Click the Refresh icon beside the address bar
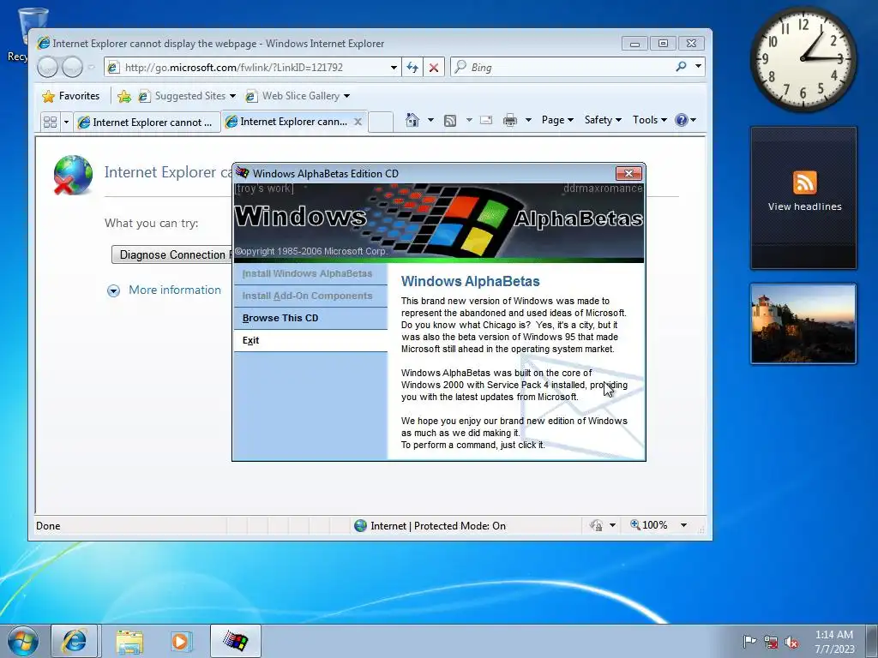878x658 pixels. coord(412,68)
